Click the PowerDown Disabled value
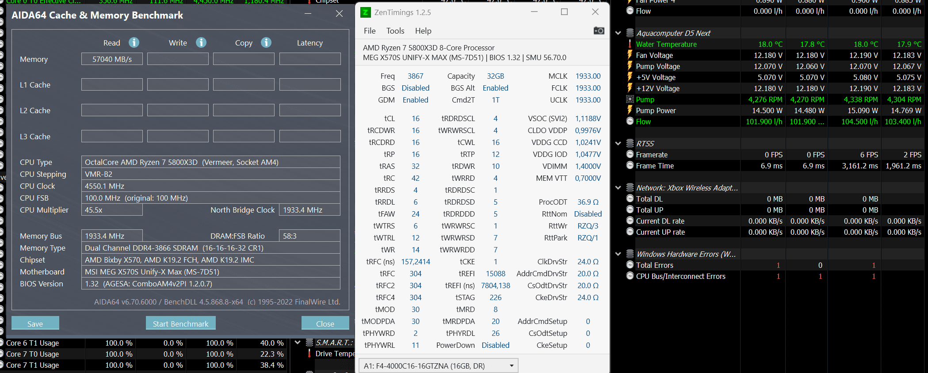This screenshot has height=373, width=928. click(496, 345)
